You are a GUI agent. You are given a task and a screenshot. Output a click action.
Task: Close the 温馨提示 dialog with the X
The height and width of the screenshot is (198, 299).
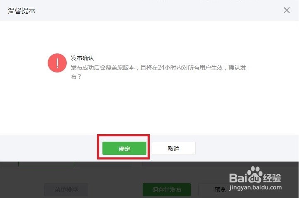click(287, 10)
